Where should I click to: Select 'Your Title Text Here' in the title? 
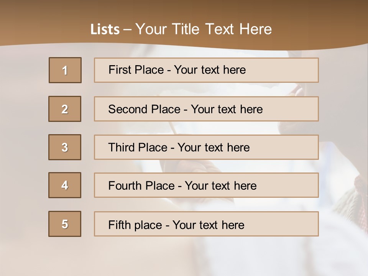(x=204, y=29)
